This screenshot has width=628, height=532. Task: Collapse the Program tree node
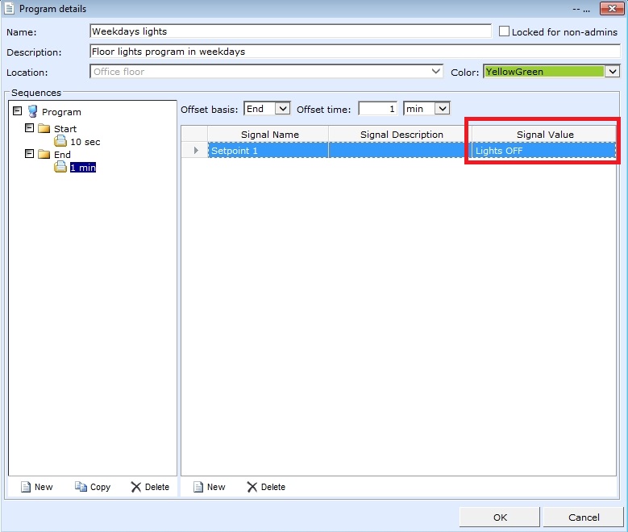(18, 111)
